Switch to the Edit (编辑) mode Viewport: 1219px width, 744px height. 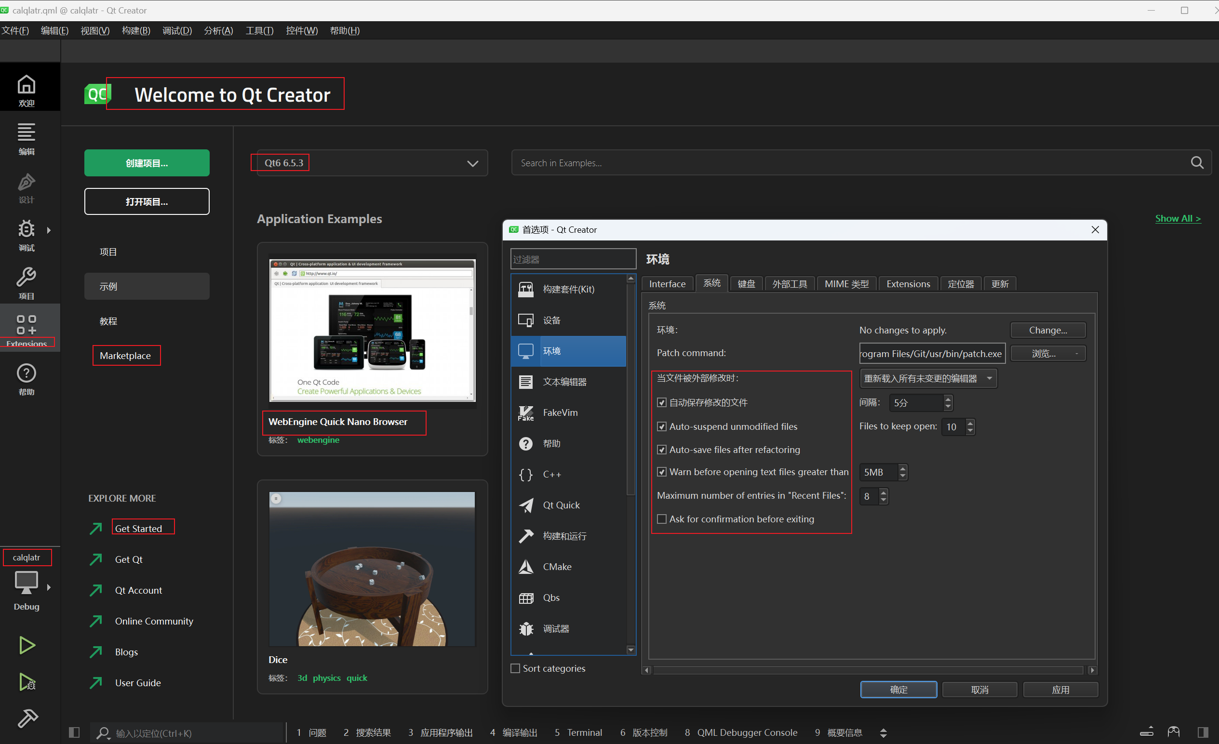point(27,138)
